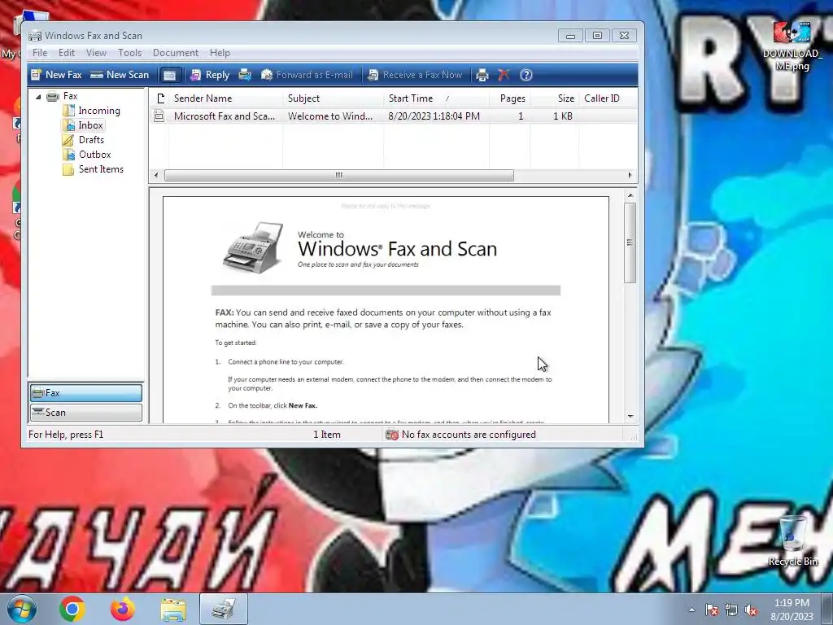The width and height of the screenshot is (833, 625).
Task: Click the fax icon in message row
Action: 159,116
